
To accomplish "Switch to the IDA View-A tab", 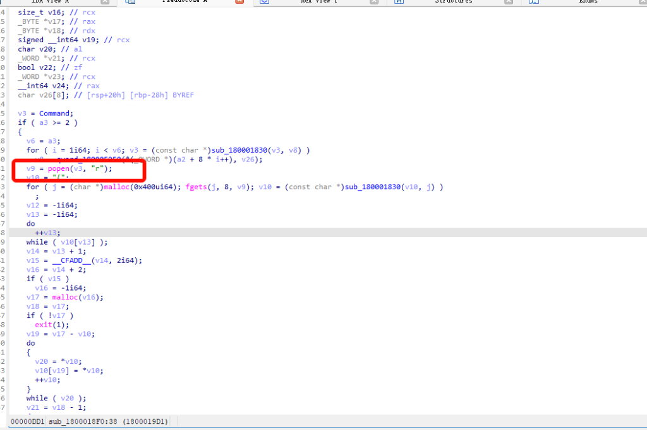I will (x=50, y=2).
